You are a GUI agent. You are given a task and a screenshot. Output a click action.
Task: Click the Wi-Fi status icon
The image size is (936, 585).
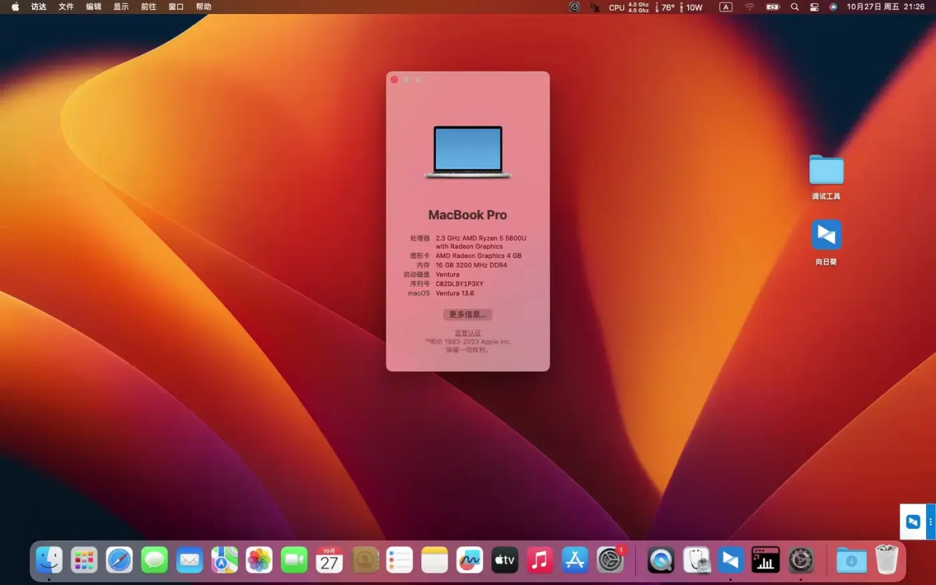click(749, 7)
